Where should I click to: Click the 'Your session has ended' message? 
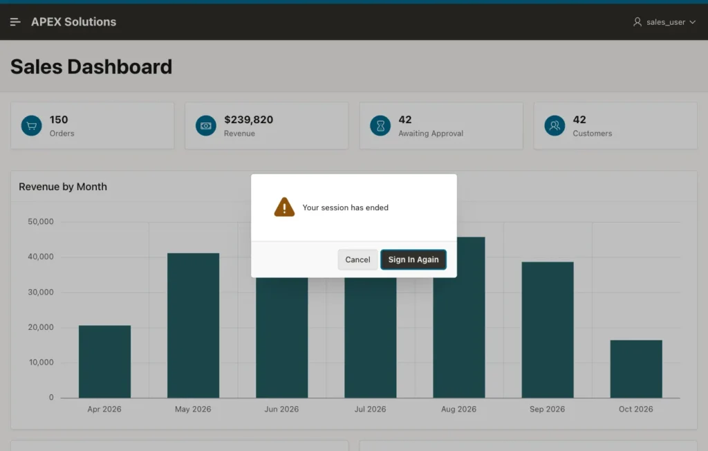(x=346, y=208)
